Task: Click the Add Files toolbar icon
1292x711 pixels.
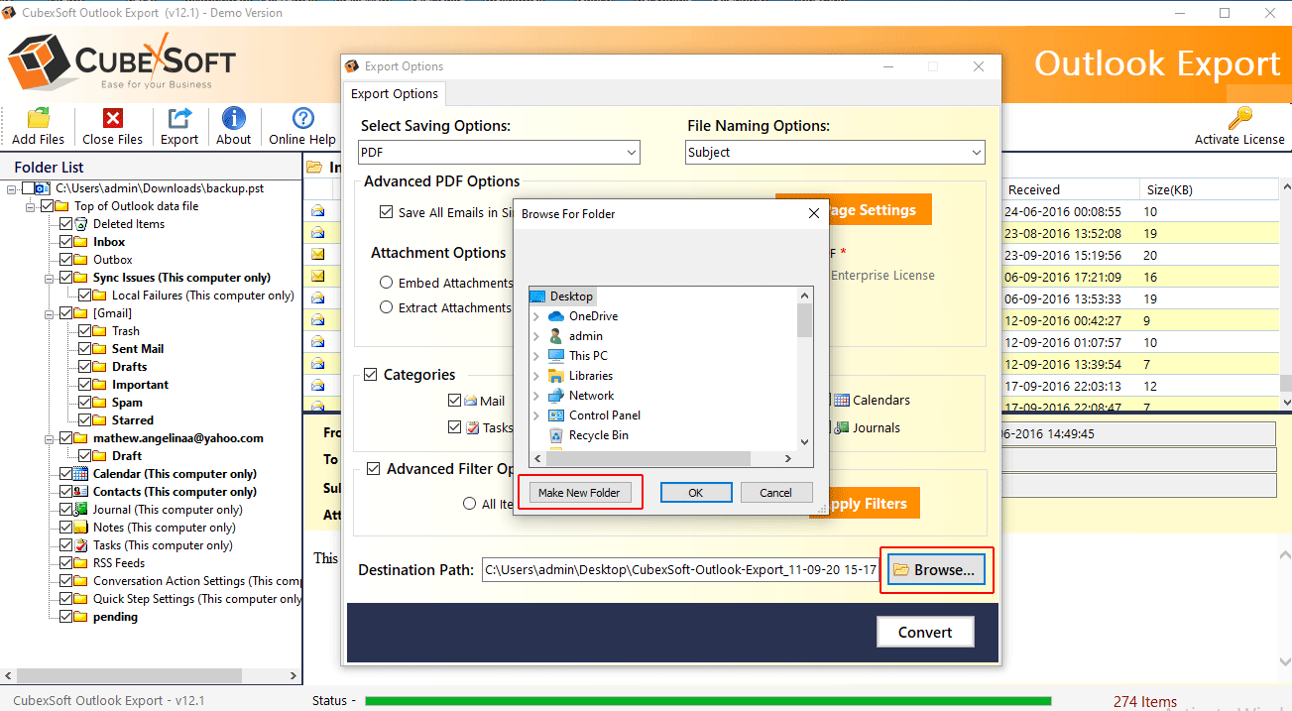Action: (38, 118)
